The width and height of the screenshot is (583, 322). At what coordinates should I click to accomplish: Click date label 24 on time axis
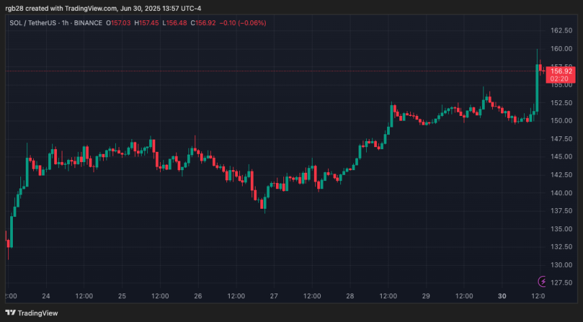(46, 296)
